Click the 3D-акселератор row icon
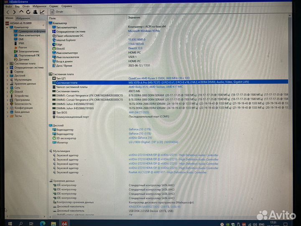The width and height of the screenshot is (301, 226). [54, 138]
